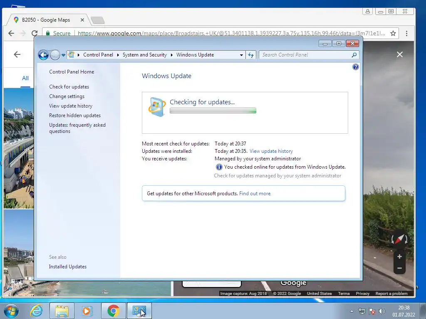Viewport: 426px width, 319px height.
Task: Expand the arrow after Control Panel breadcrumb
Action: [118, 55]
